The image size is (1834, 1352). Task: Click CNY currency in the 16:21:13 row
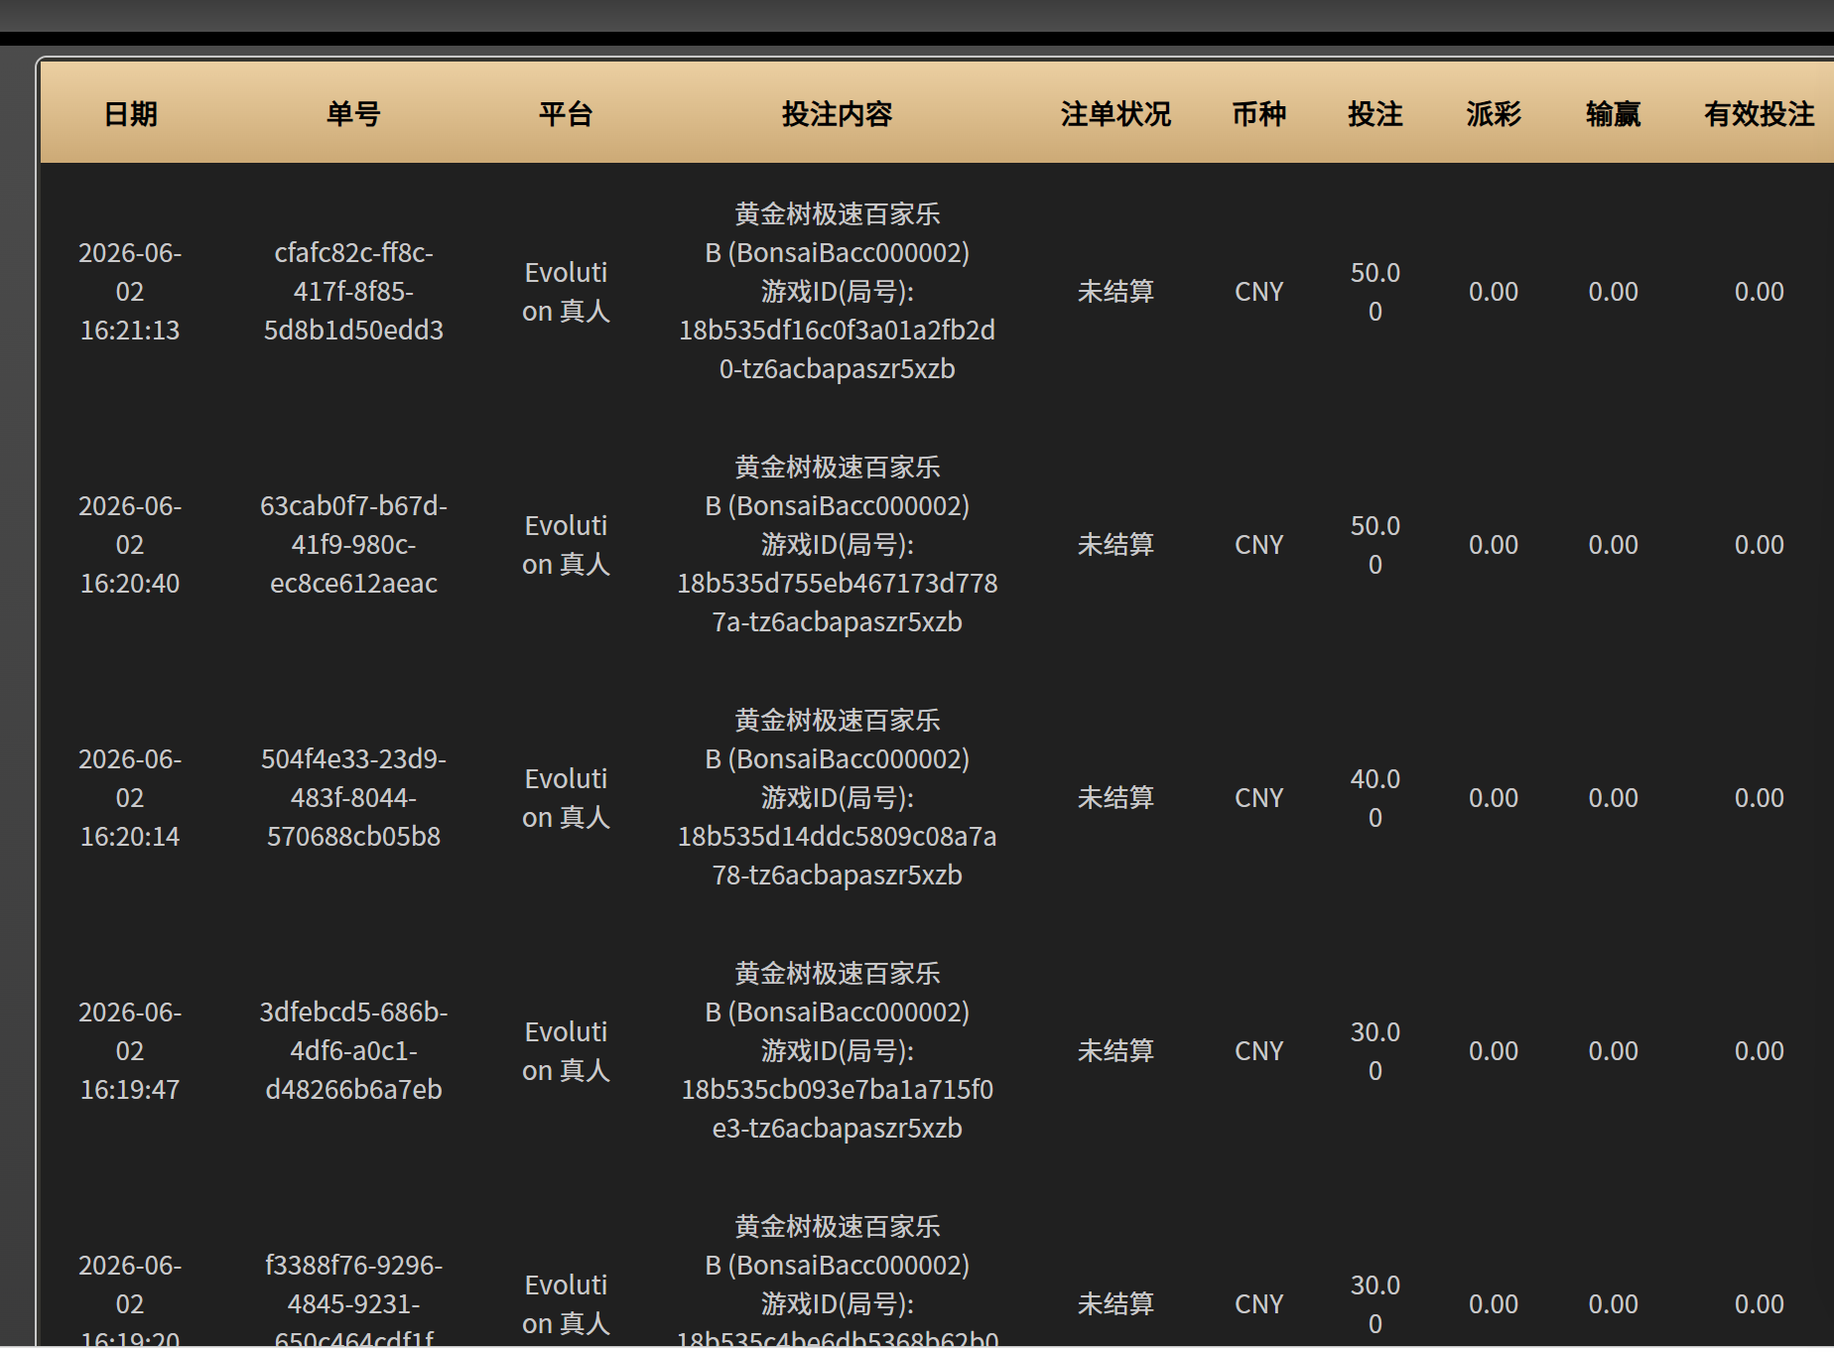[x=1258, y=291]
